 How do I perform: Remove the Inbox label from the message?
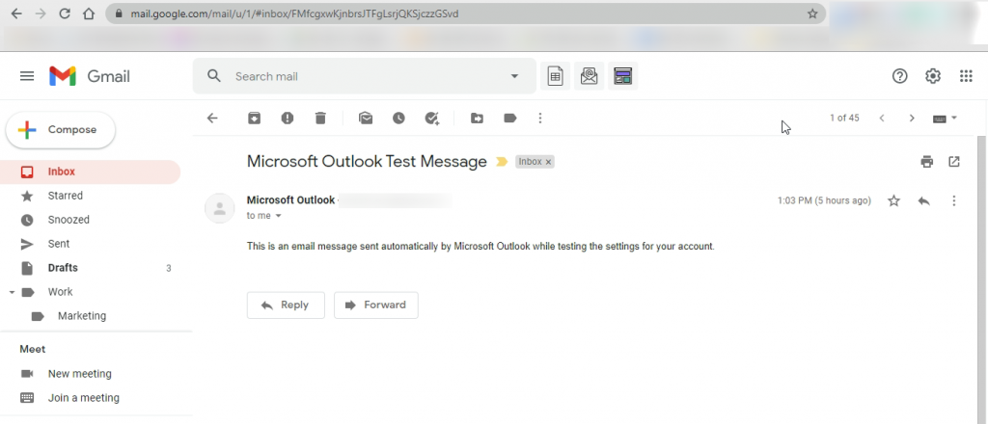click(548, 162)
